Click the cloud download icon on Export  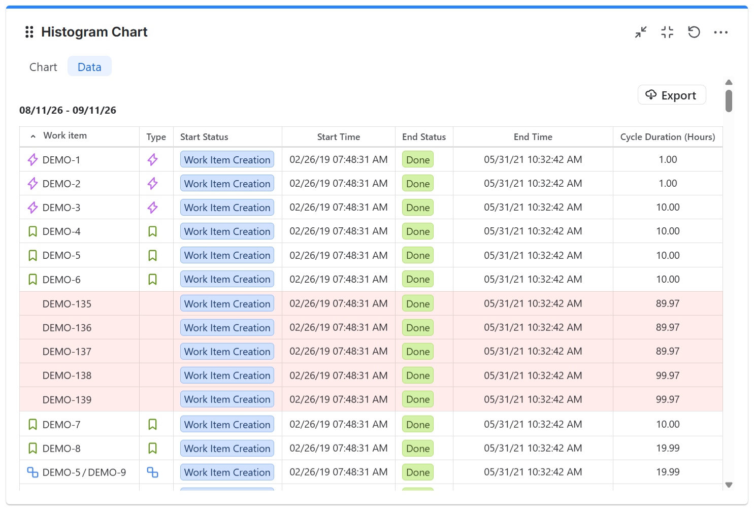(651, 95)
